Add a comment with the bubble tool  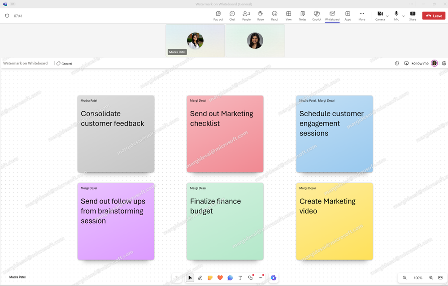pos(230,277)
